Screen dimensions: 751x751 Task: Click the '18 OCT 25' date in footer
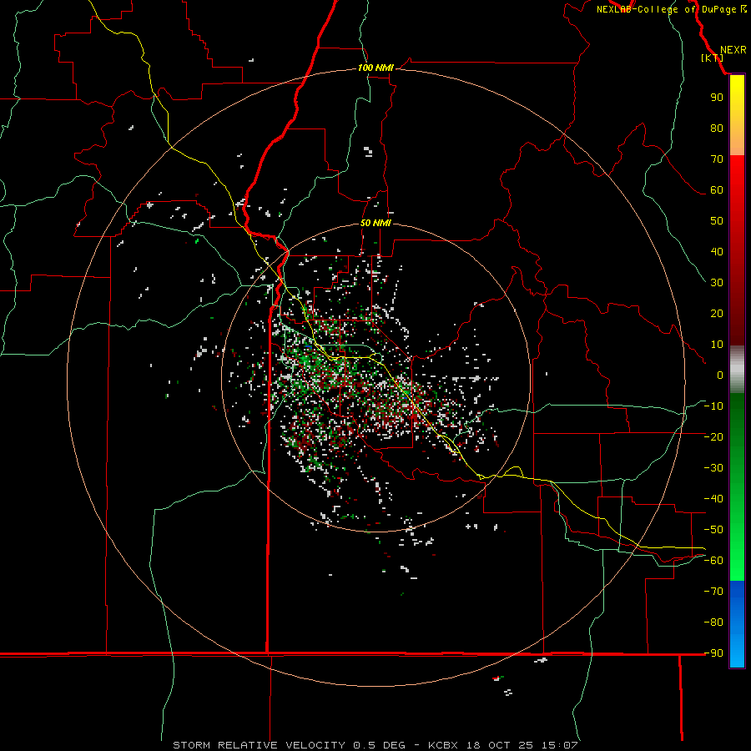pyautogui.click(x=500, y=745)
